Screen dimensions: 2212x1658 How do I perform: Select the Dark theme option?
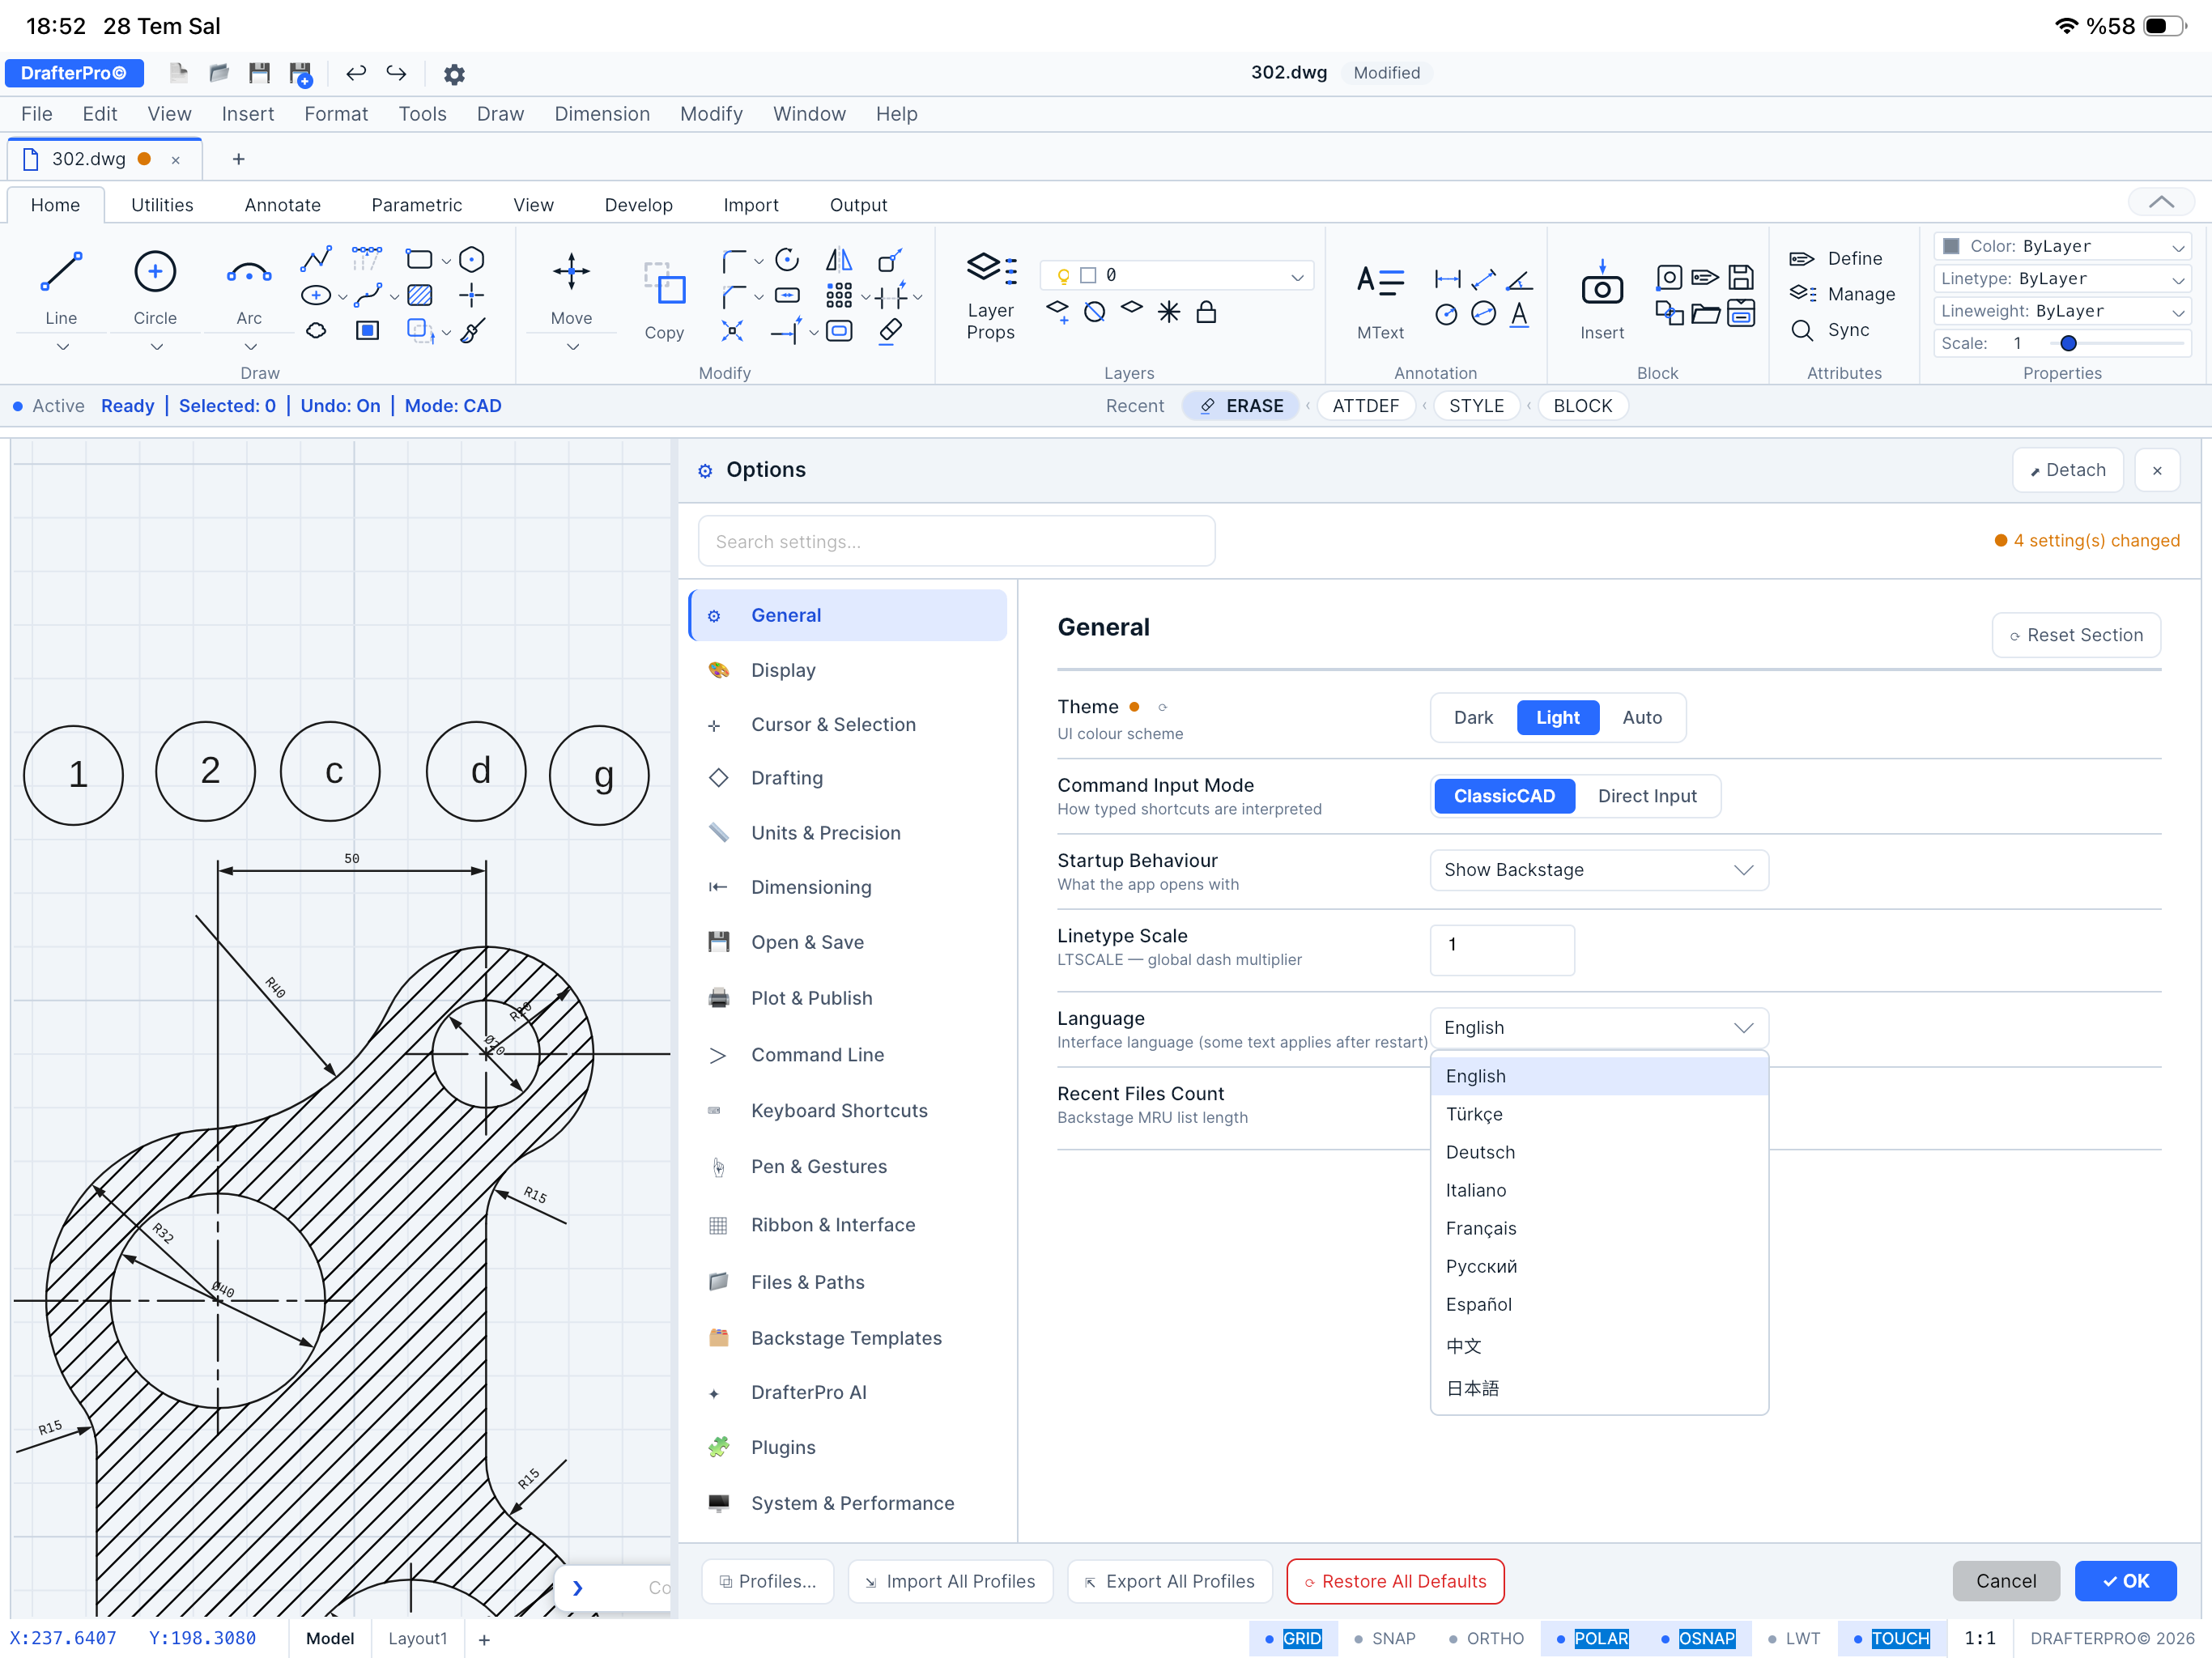pos(1473,717)
